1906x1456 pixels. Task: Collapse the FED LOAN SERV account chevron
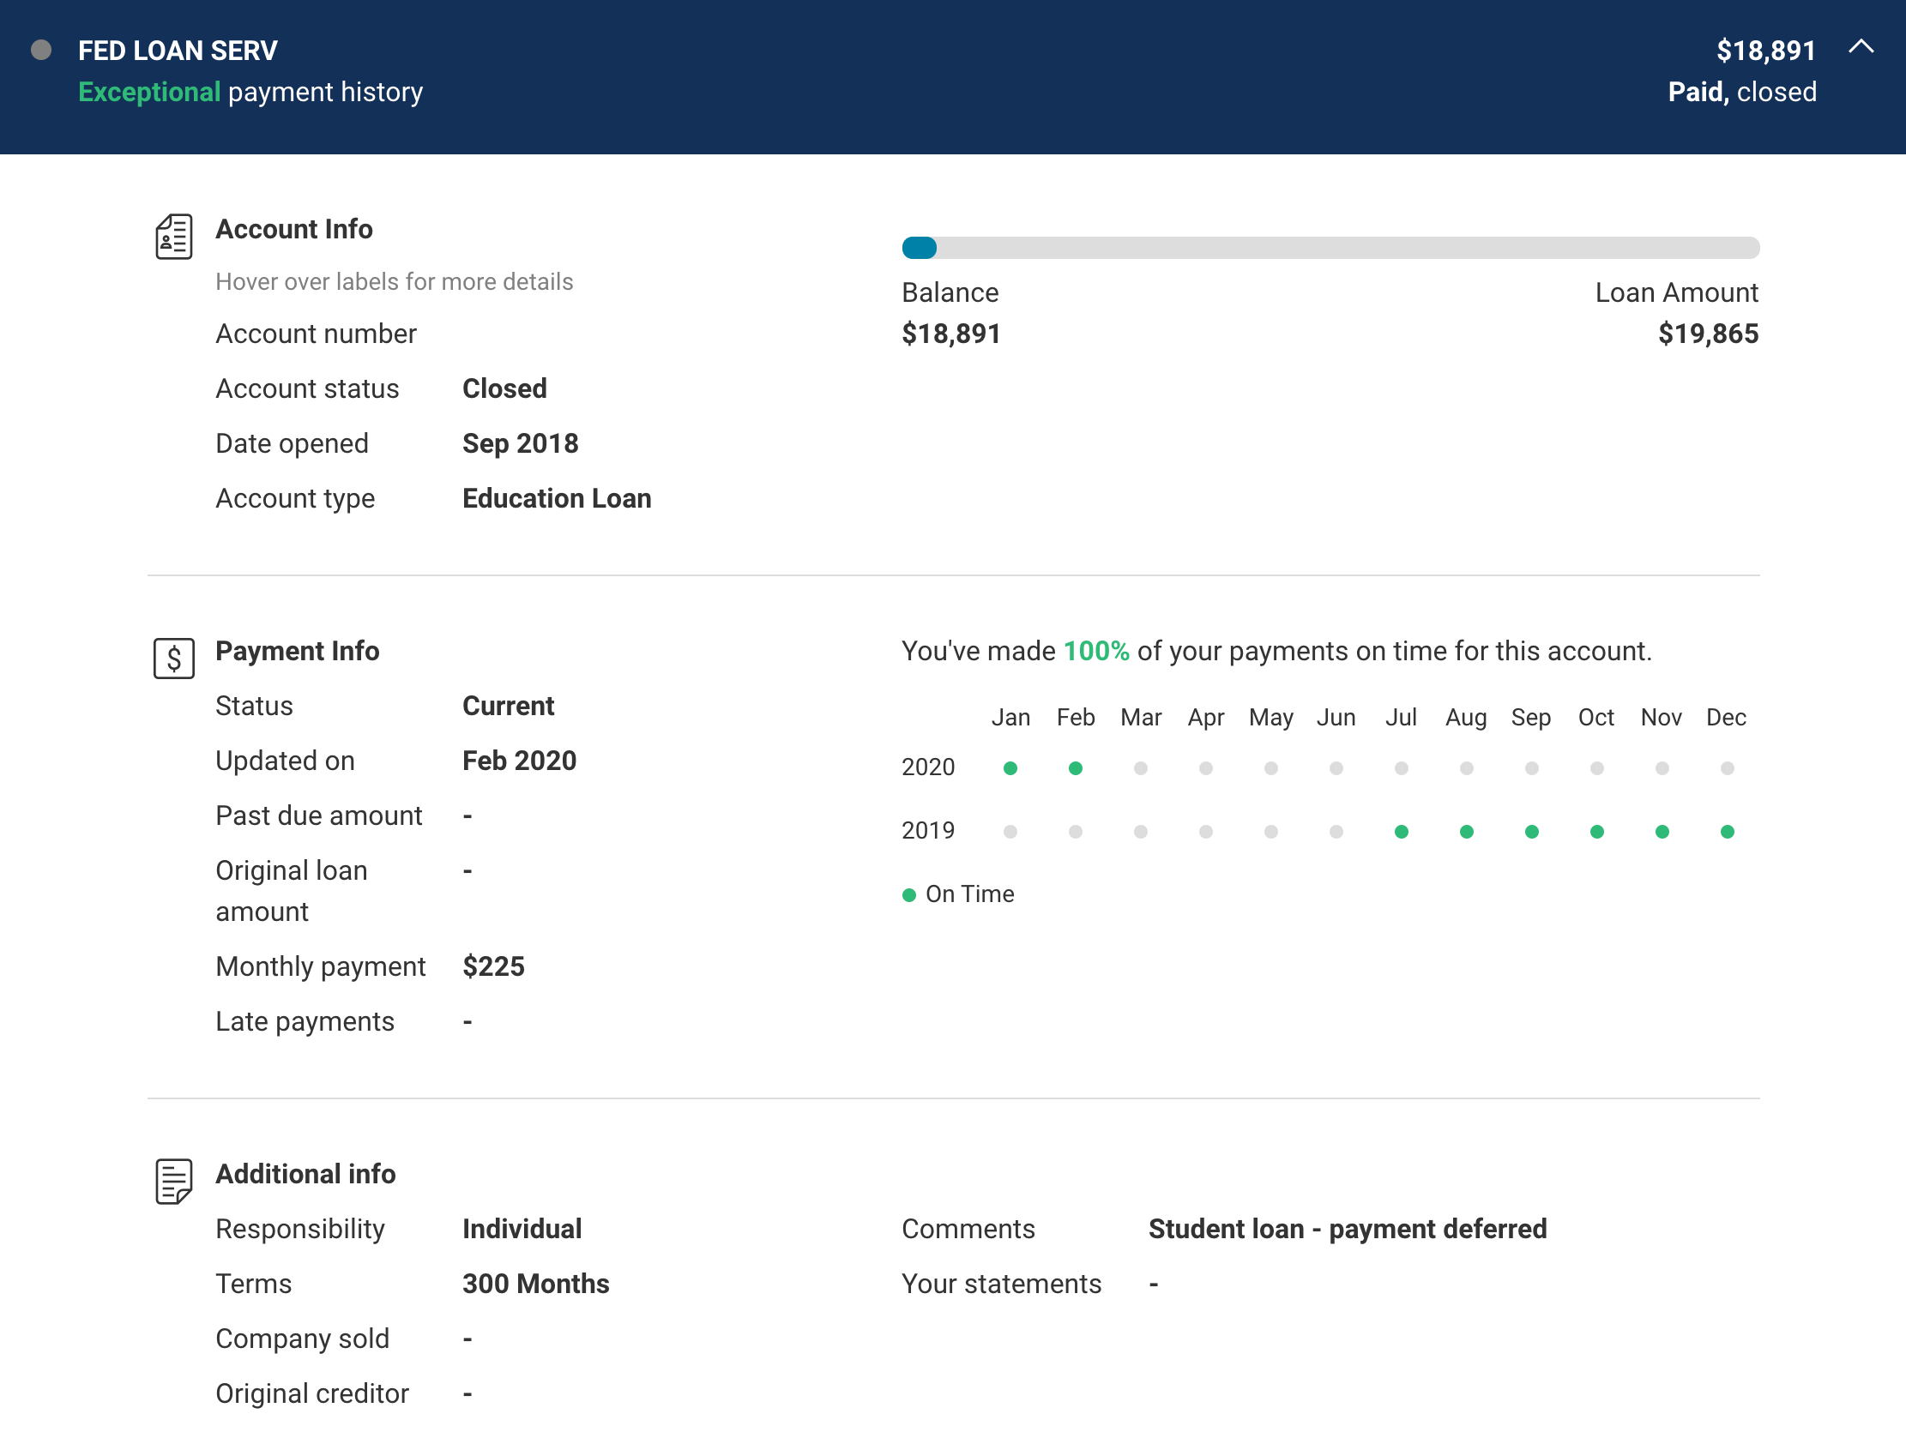point(1860,48)
